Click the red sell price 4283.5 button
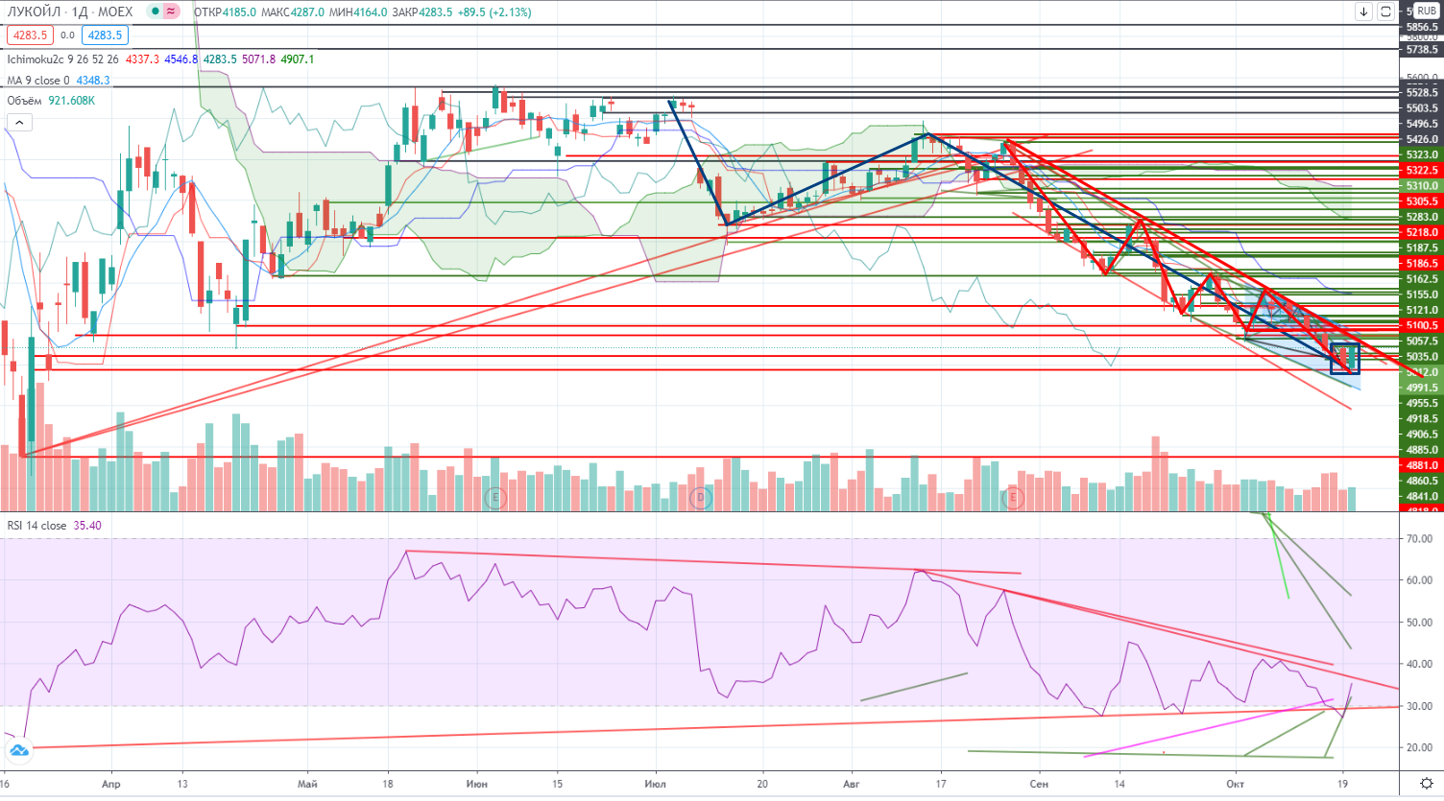 (x=30, y=35)
